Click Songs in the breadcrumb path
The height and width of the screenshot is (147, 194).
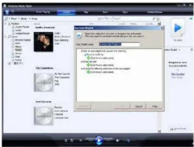(34, 19)
